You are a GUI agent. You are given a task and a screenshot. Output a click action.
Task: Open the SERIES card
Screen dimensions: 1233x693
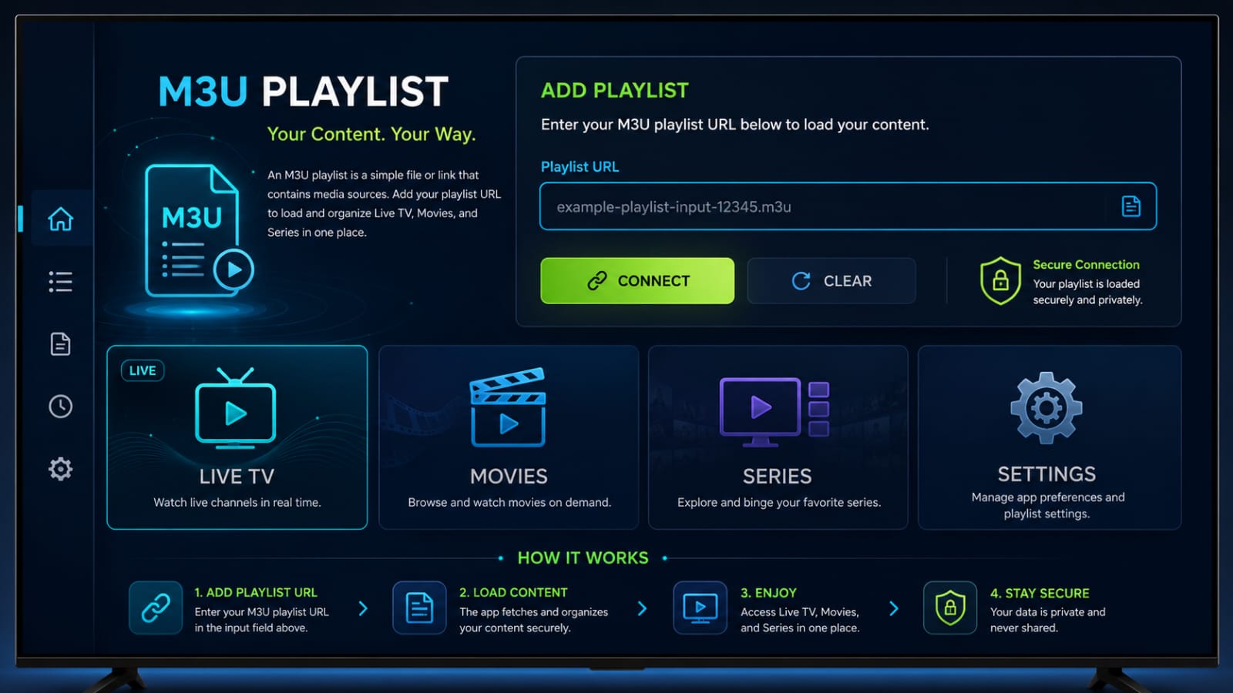coord(778,437)
